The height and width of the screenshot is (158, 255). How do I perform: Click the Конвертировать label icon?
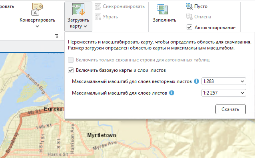[x=37, y=9]
